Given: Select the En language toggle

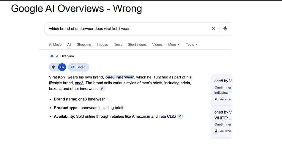Looking at the screenshot, I should [62, 67].
